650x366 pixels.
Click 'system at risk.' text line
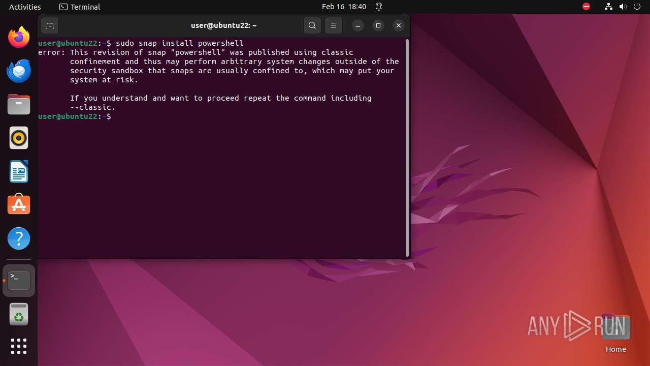(x=104, y=80)
